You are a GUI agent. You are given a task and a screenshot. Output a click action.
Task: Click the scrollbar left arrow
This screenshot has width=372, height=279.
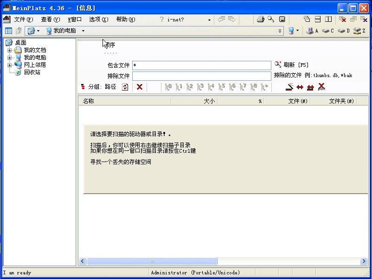tap(82, 261)
